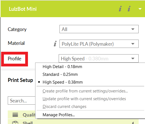Screen dimensions: 145x124
Task: Click the first info icon in the LulzBot Mini header
Action: [x=120, y=9]
